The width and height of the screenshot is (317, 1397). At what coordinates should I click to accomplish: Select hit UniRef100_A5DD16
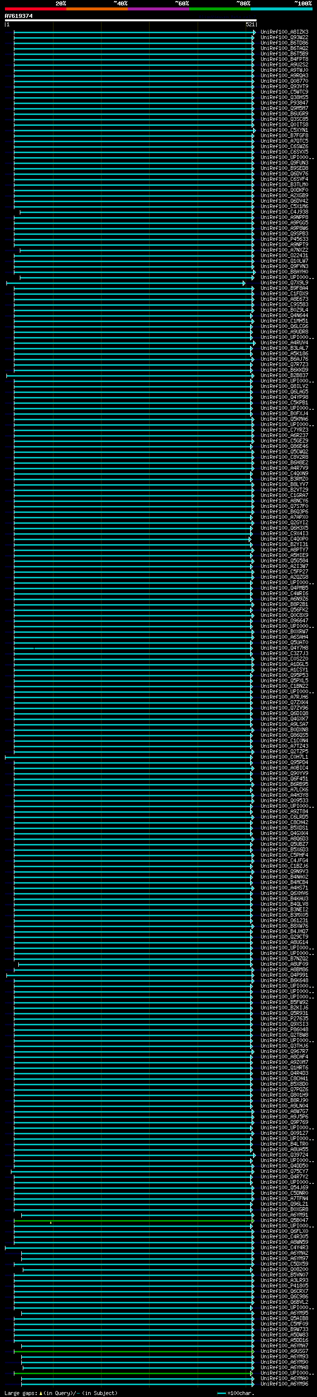click(284, 1340)
